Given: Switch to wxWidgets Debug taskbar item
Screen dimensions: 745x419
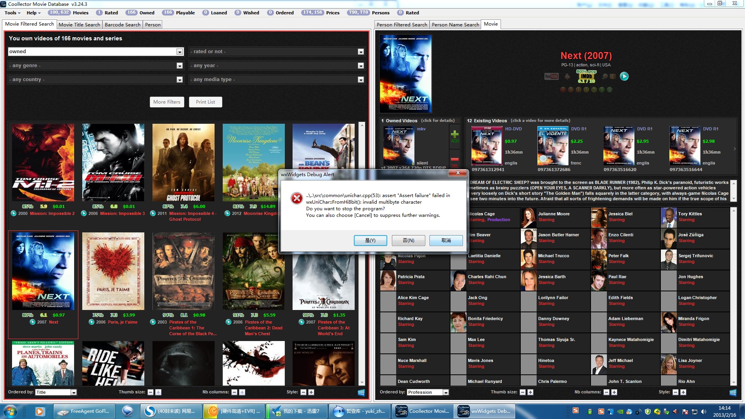Looking at the screenshot, I should coord(485,411).
